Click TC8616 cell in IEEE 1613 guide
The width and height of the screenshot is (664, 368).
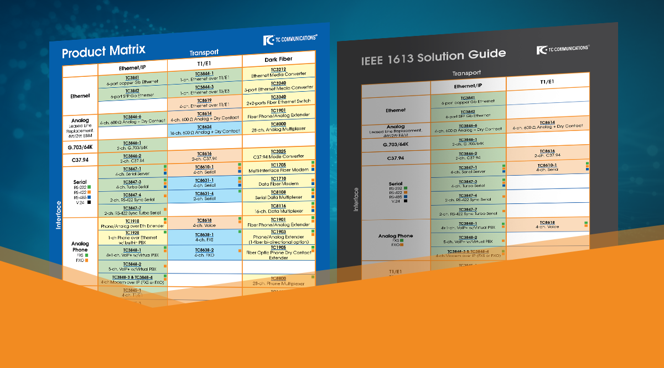[547, 153]
